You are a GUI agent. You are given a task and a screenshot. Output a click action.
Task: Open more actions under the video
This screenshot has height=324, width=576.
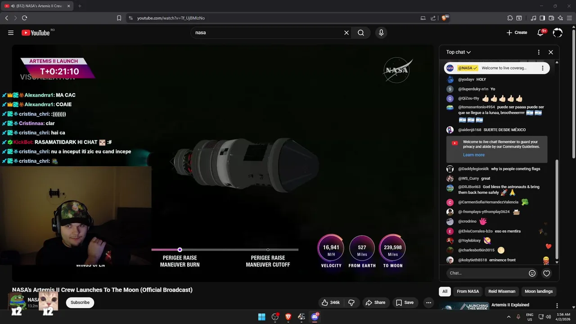[x=428, y=302]
